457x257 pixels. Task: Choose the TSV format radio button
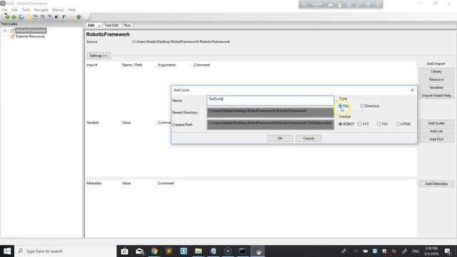(x=379, y=124)
